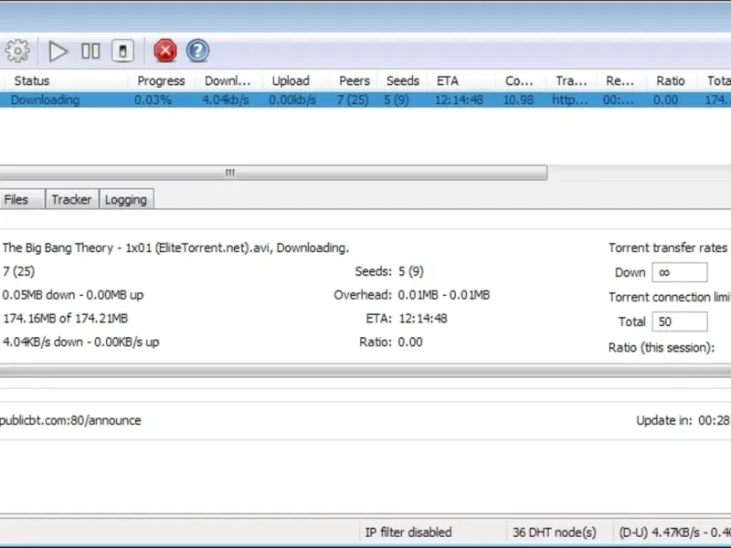
Task: Sort by the Progress column header
Action: 161,80
